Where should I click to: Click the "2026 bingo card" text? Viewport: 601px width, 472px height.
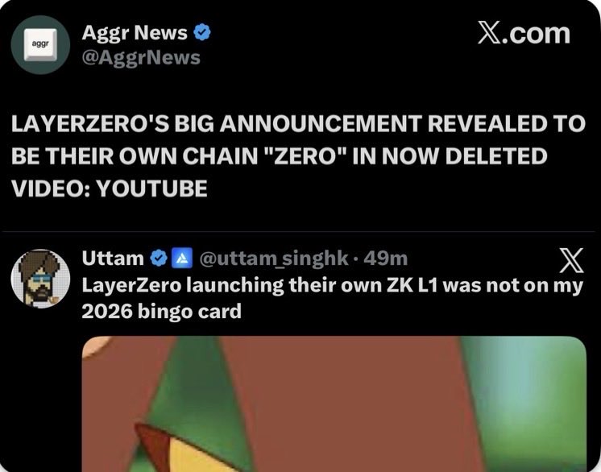coord(162,311)
